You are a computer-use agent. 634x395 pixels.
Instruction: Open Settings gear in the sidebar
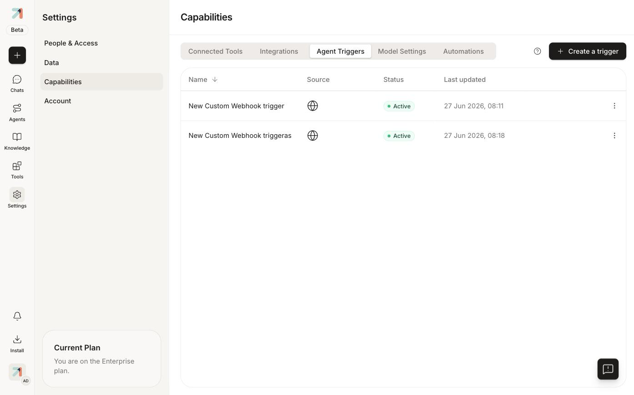(x=17, y=199)
